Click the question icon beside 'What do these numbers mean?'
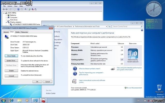The width and height of the screenshot is (165, 103). pyautogui.click(x=75, y=69)
